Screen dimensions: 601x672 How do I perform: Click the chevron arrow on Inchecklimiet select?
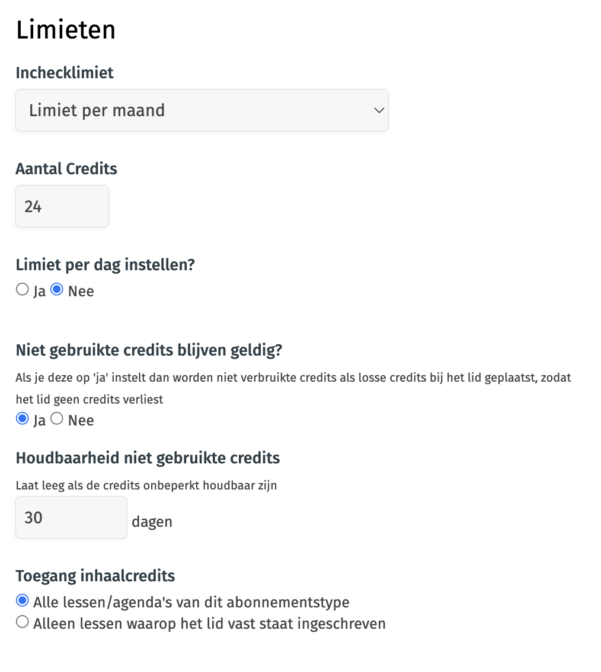coord(379,111)
